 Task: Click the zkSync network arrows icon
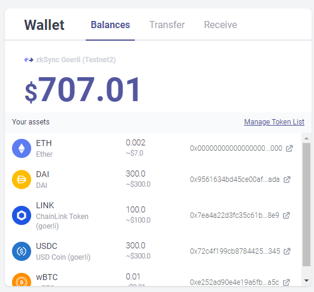29,60
